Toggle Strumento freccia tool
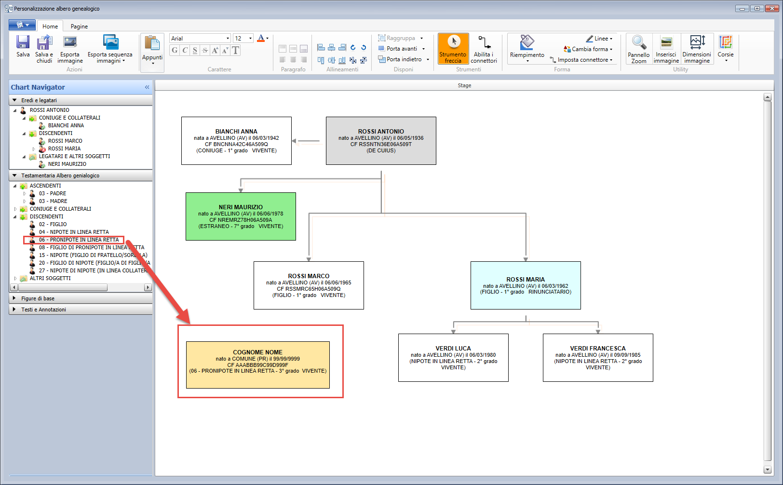The width and height of the screenshot is (783, 485). tap(453, 49)
